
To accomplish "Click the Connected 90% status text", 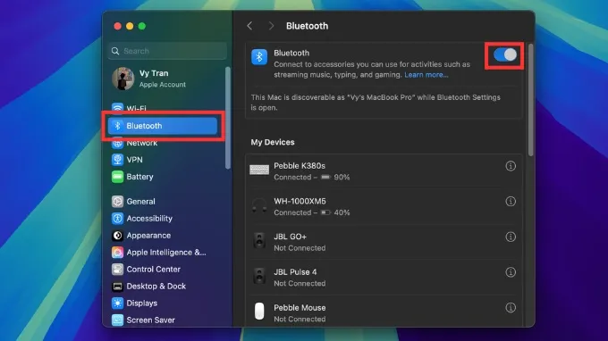I will pyautogui.click(x=312, y=178).
